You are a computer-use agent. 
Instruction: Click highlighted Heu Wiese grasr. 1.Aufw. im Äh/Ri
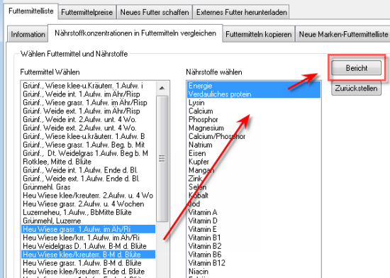(x=89, y=229)
